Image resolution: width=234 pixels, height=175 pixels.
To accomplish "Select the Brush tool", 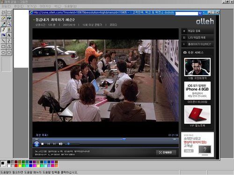I will pyautogui.click(x=9, y=29).
